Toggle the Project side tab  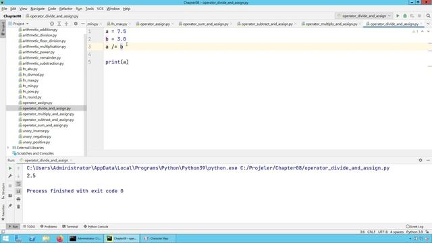click(3, 28)
